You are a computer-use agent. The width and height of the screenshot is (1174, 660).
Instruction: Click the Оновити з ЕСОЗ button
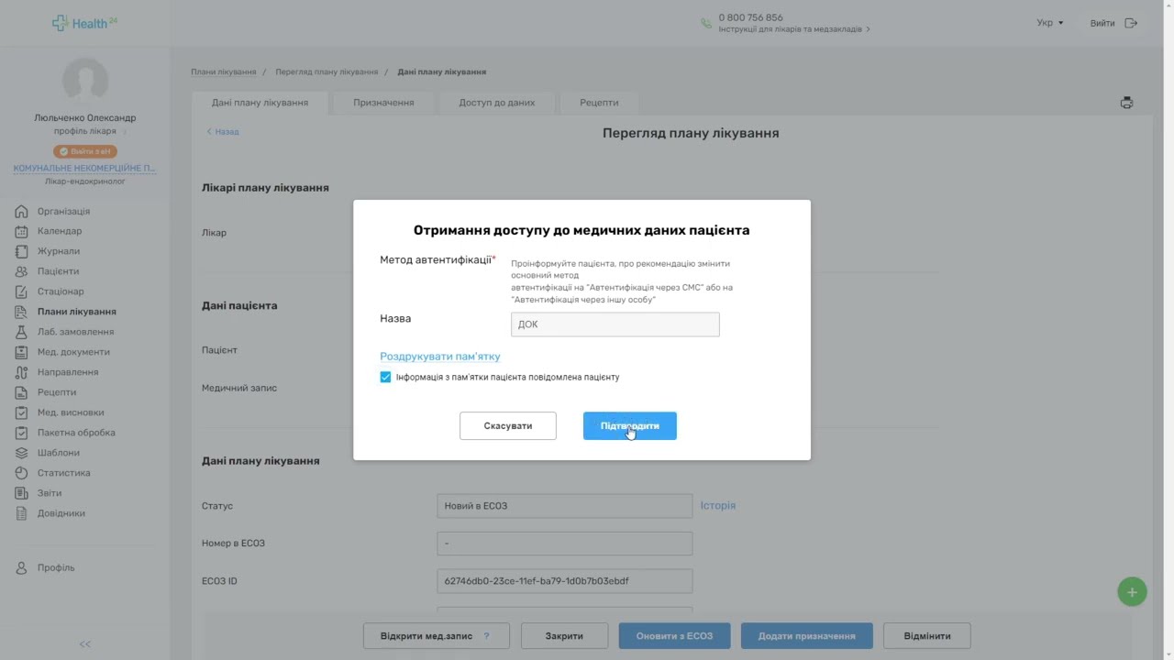point(675,636)
